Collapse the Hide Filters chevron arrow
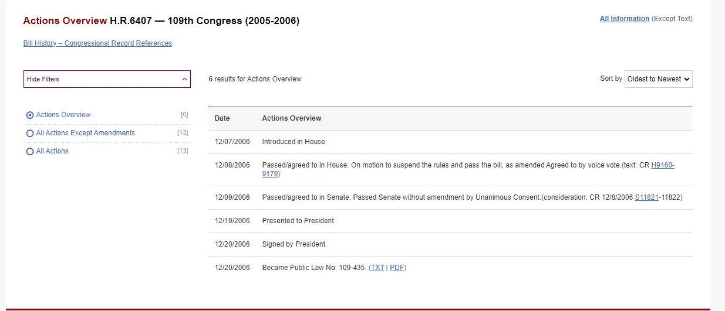This screenshot has width=725, height=311. 184,79
